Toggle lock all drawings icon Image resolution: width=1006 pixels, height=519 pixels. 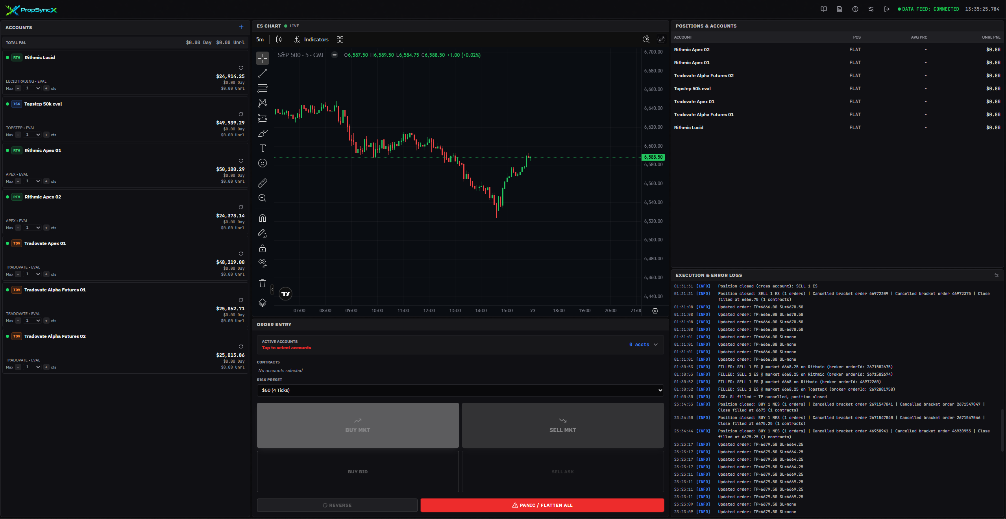[263, 248]
